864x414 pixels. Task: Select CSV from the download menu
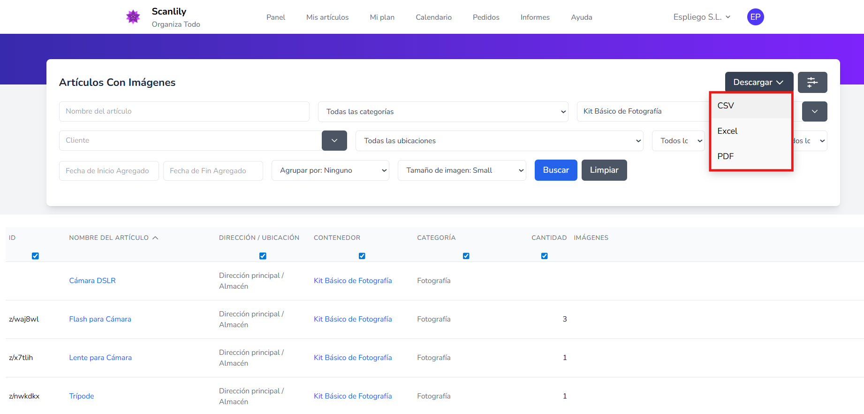[726, 106]
